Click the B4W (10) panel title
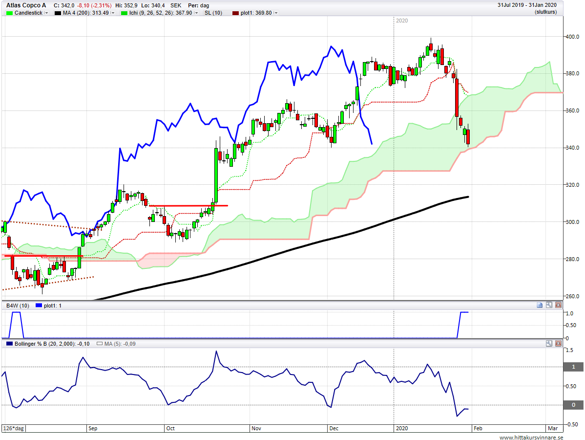 [x=18, y=306]
